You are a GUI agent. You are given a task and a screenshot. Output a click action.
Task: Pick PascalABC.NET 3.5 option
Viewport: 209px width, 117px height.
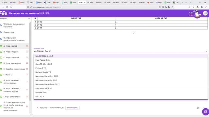point(121,88)
